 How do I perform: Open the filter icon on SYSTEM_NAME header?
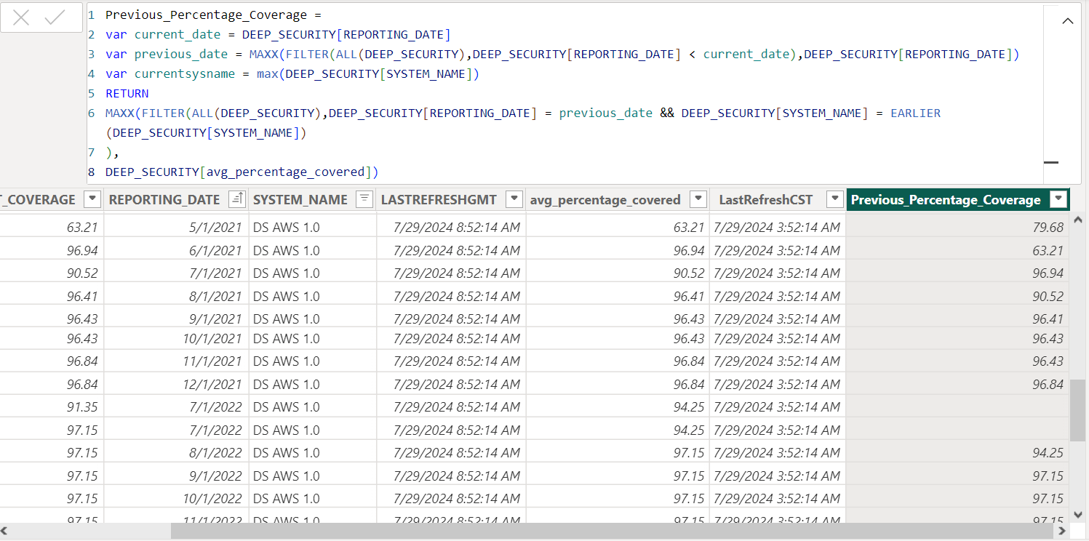tap(364, 199)
